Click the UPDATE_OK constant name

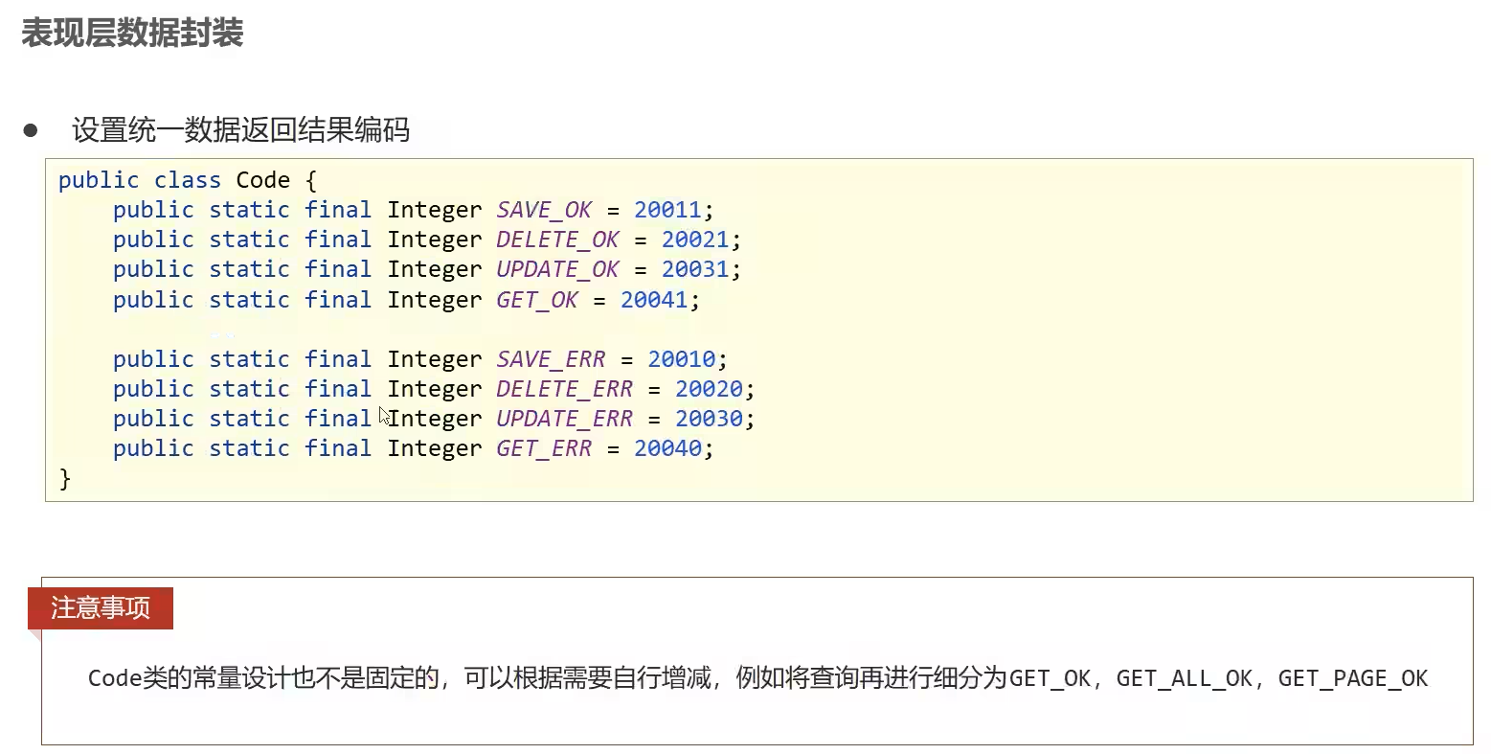tap(557, 269)
